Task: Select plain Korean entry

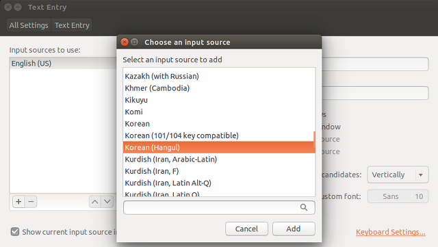Action: 219,124
